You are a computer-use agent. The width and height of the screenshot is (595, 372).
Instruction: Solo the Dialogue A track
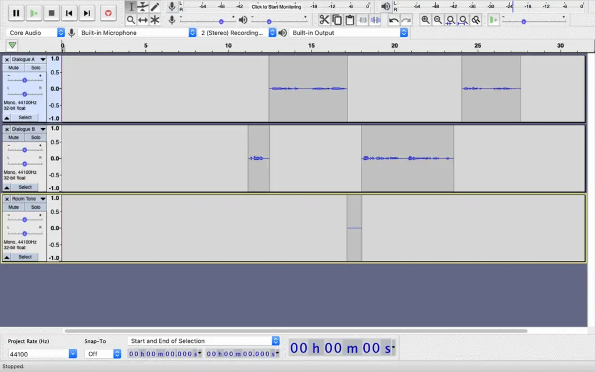coord(35,68)
